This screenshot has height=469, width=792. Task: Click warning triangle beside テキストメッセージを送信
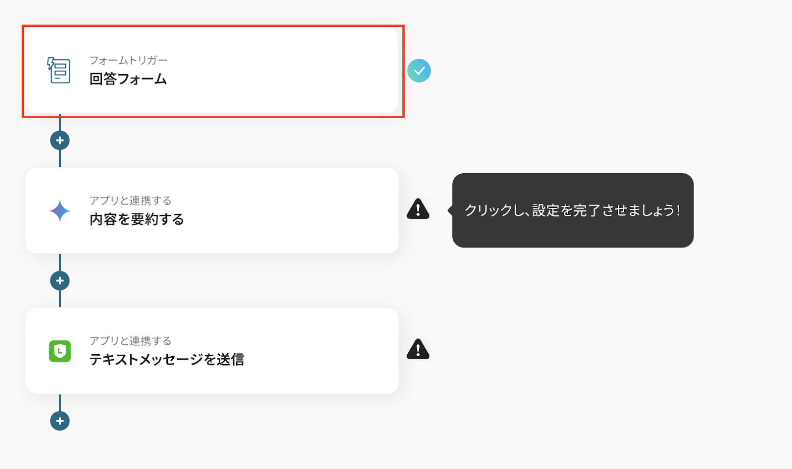pyautogui.click(x=418, y=349)
